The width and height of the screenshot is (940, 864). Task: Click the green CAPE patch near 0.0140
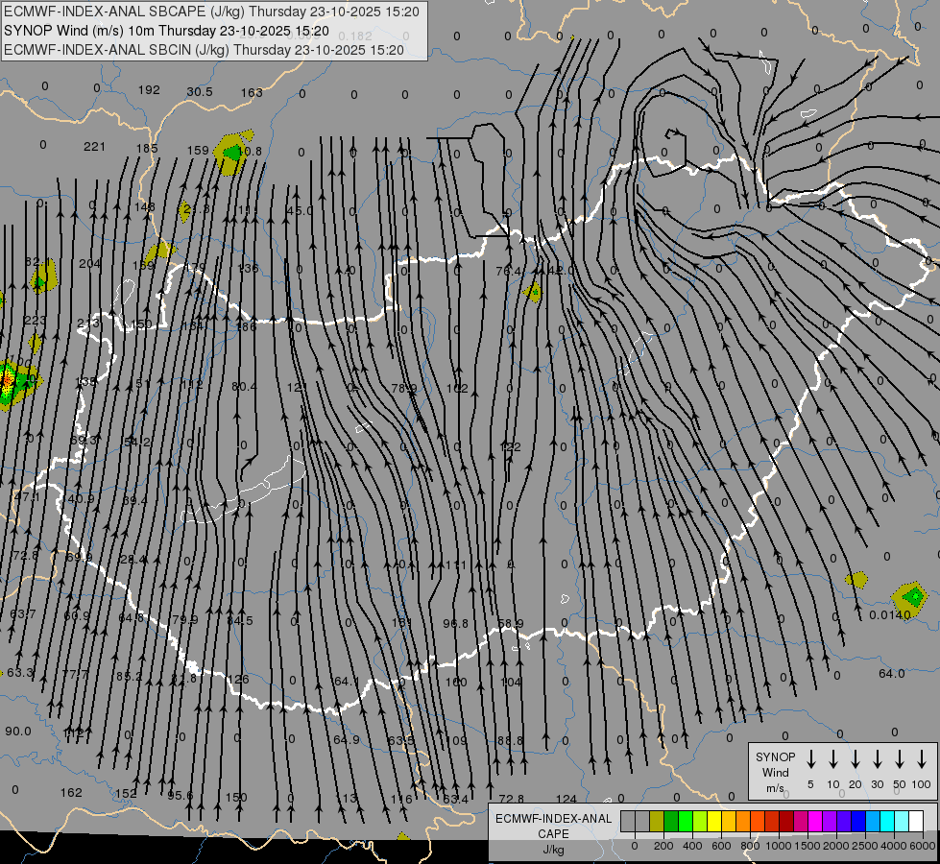[914, 596]
